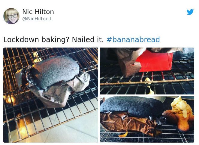Image resolution: width=199 pixels, height=145 pixels.
Task: Open the photo with spilled batter
Action: tap(147, 119)
